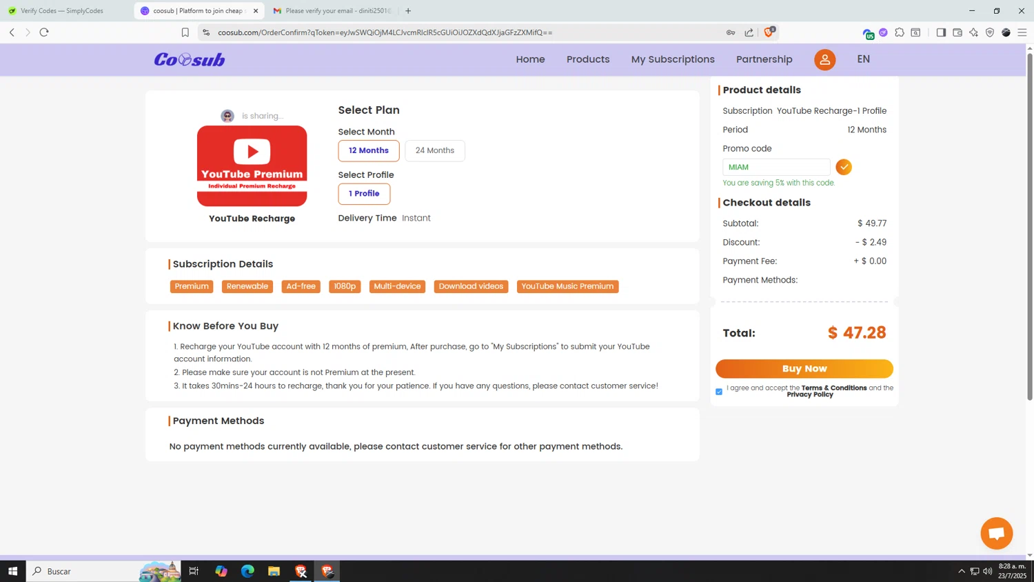Image resolution: width=1034 pixels, height=582 pixels.
Task: Click the Premium tag
Action: click(192, 286)
